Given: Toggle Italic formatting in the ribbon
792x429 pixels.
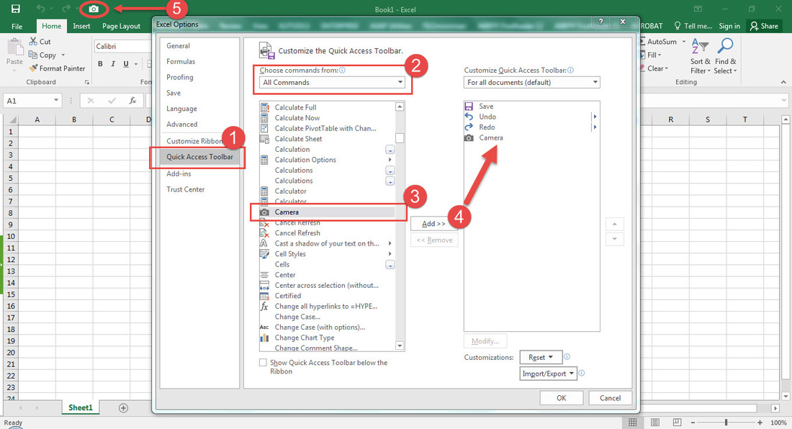Looking at the screenshot, I should [112, 63].
